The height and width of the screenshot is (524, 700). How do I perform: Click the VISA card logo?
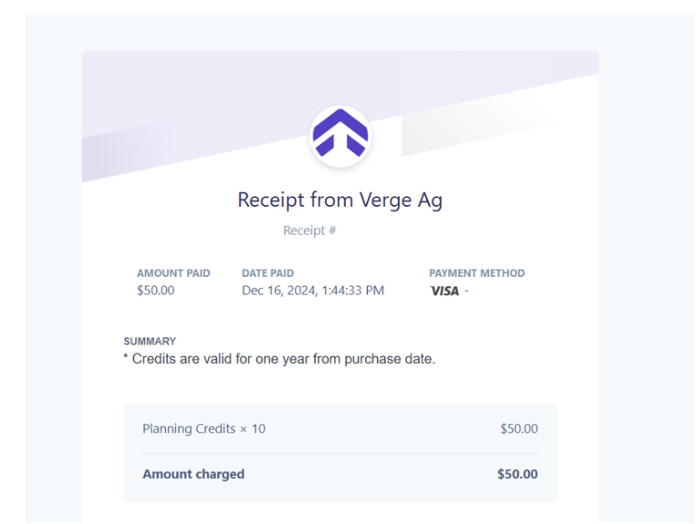[x=444, y=292]
